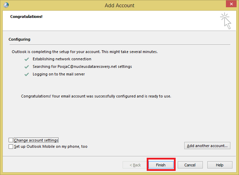Click the Outlook icon in the title bar
Image resolution: width=239 pixels, height=175 pixels.
[6, 5]
